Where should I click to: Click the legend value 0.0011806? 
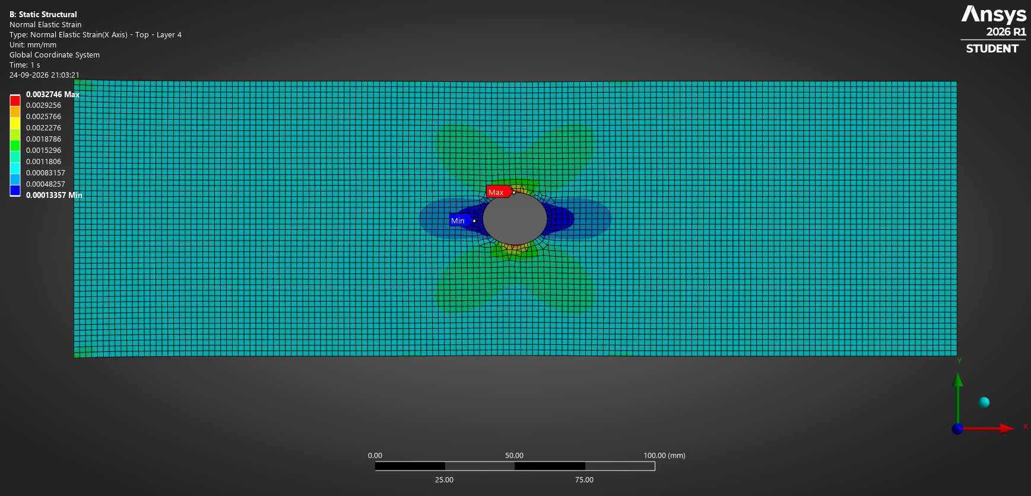[43, 162]
